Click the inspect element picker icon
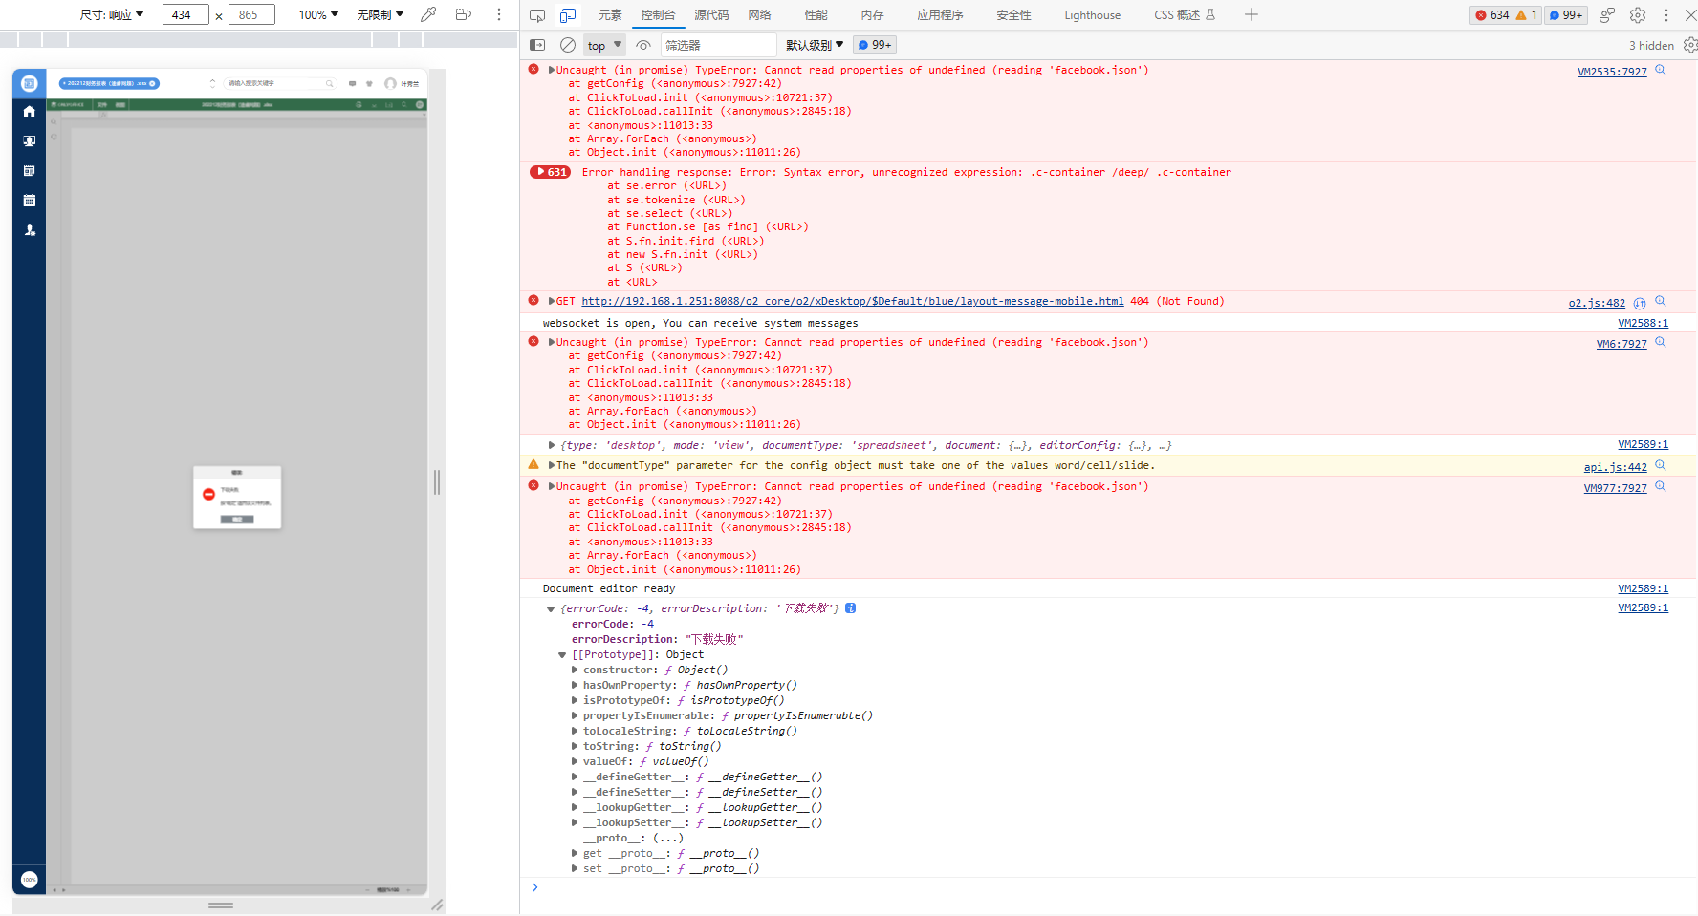This screenshot has height=916, width=1698. point(537,15)
